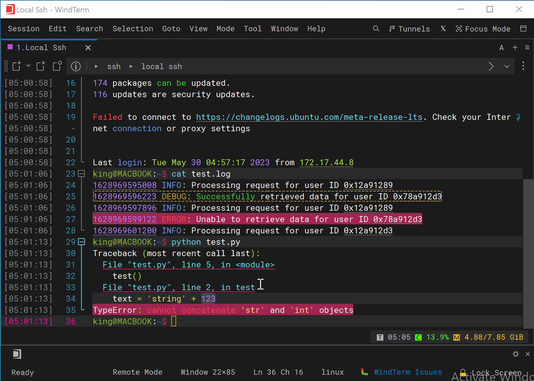This screenshot has height=381, width=534.
Task: Open the Selection menu
Action: (133, 29)
